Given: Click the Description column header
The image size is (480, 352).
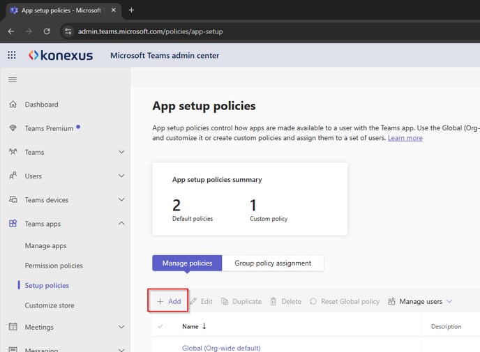Looking at the screenshot, I should pyautogui.click(x=446, y=327).
